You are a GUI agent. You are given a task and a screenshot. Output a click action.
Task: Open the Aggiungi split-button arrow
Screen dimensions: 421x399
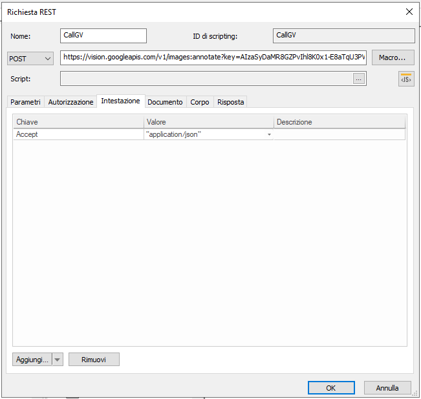(57, 360)
